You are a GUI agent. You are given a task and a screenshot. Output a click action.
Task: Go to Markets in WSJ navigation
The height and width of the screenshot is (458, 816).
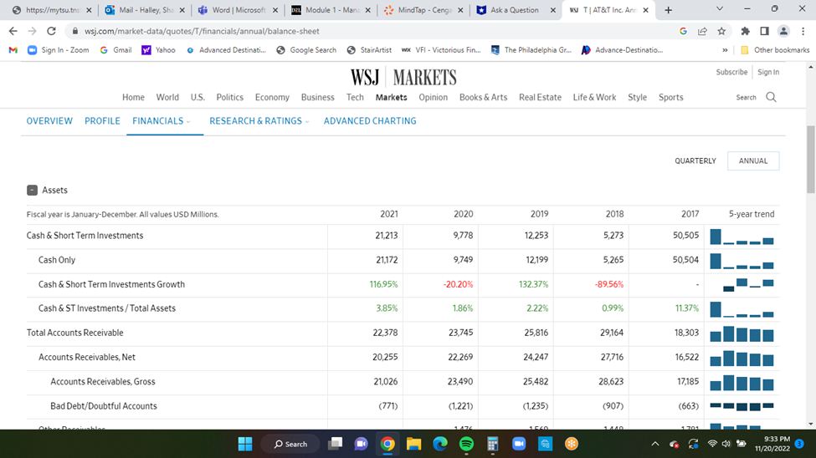[x=392, y=97]
